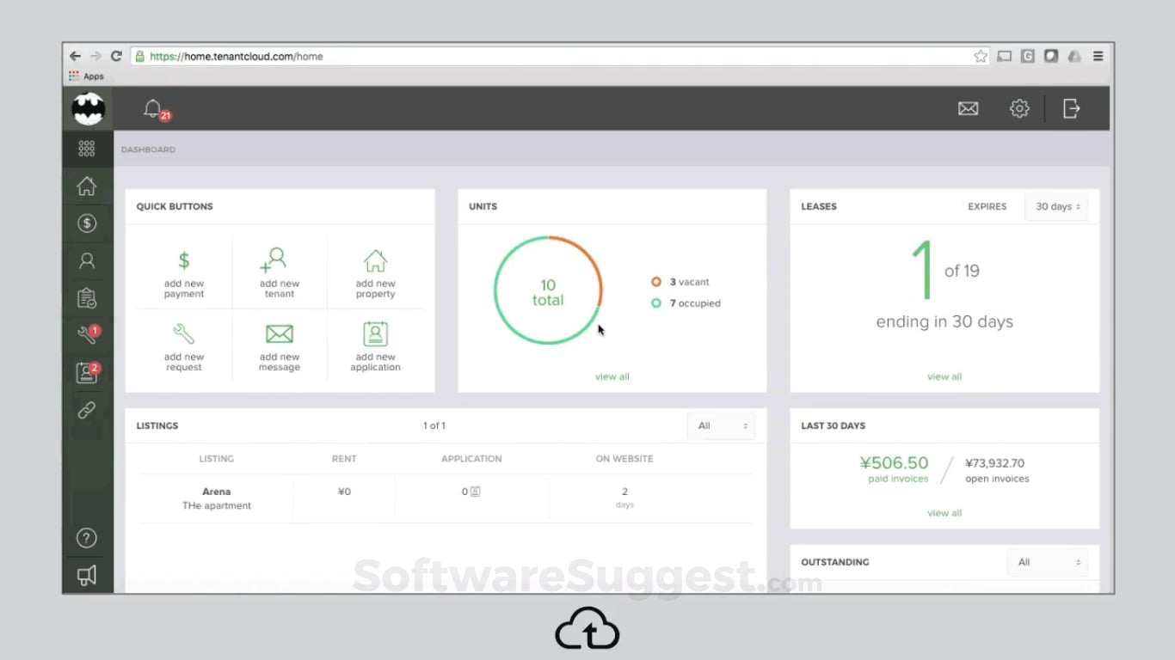Select the maintenance wrench icon in sidebar
Viewport: 1175px width, 660px height.
pyautogui.click(x=86, y=335)
